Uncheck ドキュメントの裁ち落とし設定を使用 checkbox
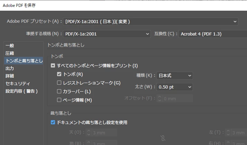Image resolution: width=247 pixels, height=145 pixels. [53, 122]
